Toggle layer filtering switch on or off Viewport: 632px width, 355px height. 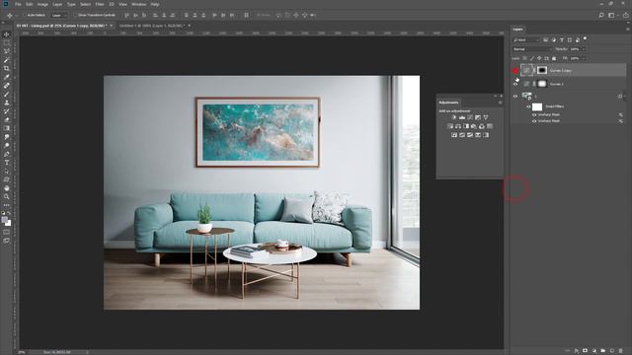coord(586,38)
